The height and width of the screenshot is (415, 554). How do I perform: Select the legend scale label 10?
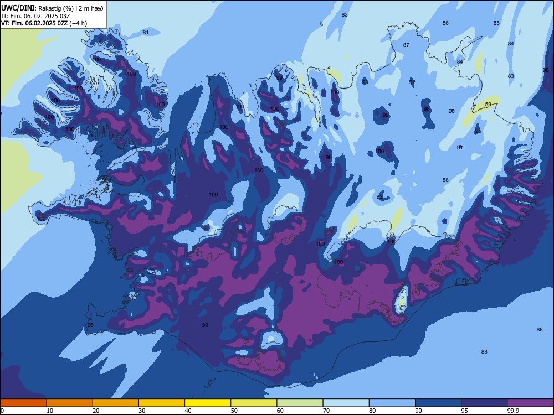50,411
